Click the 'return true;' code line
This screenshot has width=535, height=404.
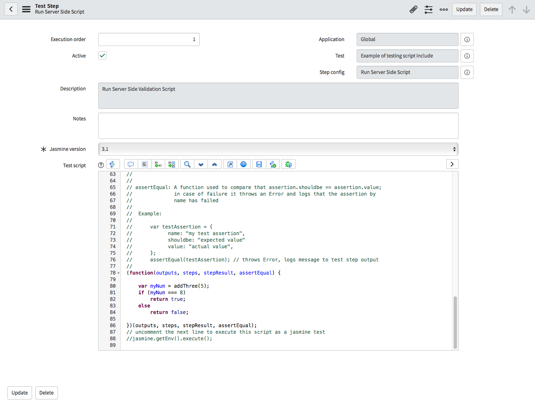click(x=168, y=299)
